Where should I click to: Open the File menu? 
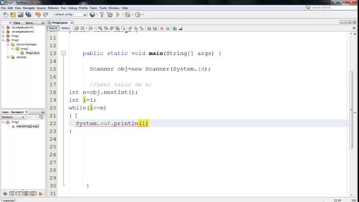coord(3,8)
